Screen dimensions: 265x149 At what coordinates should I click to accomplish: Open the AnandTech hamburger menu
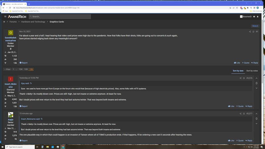pyautogui.click(x=5, y=17)
